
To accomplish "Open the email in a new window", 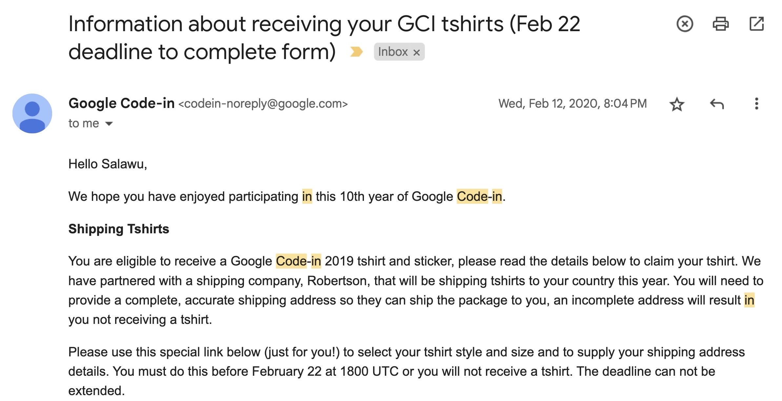I will point(756,24).
